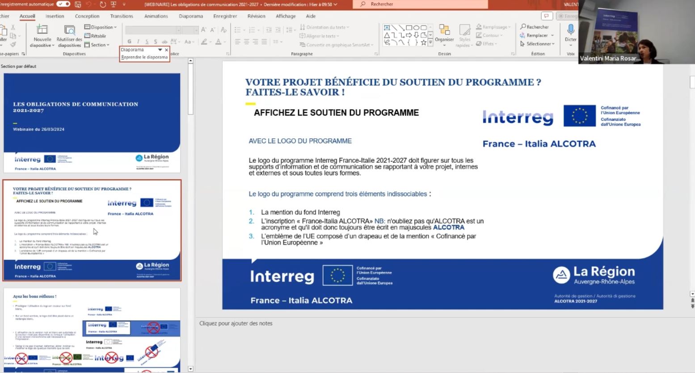
Task: Click the comments speech bubble icon
Action: (546, 16)
